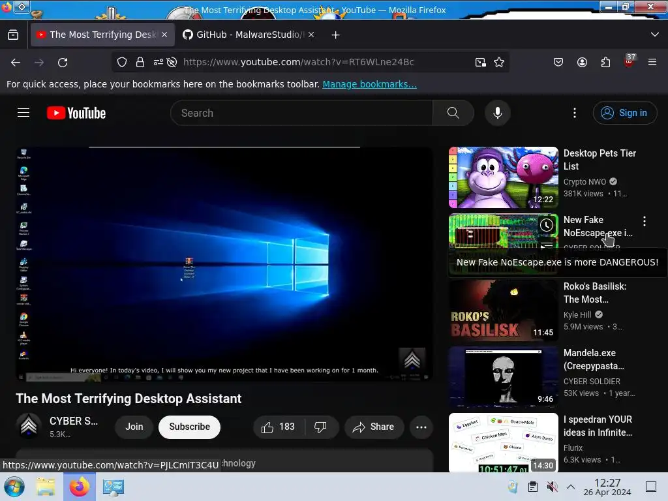Screen dimensions: 668x501
Task: Open the Firefox View icon left of tabs
Action: point(13,35)
